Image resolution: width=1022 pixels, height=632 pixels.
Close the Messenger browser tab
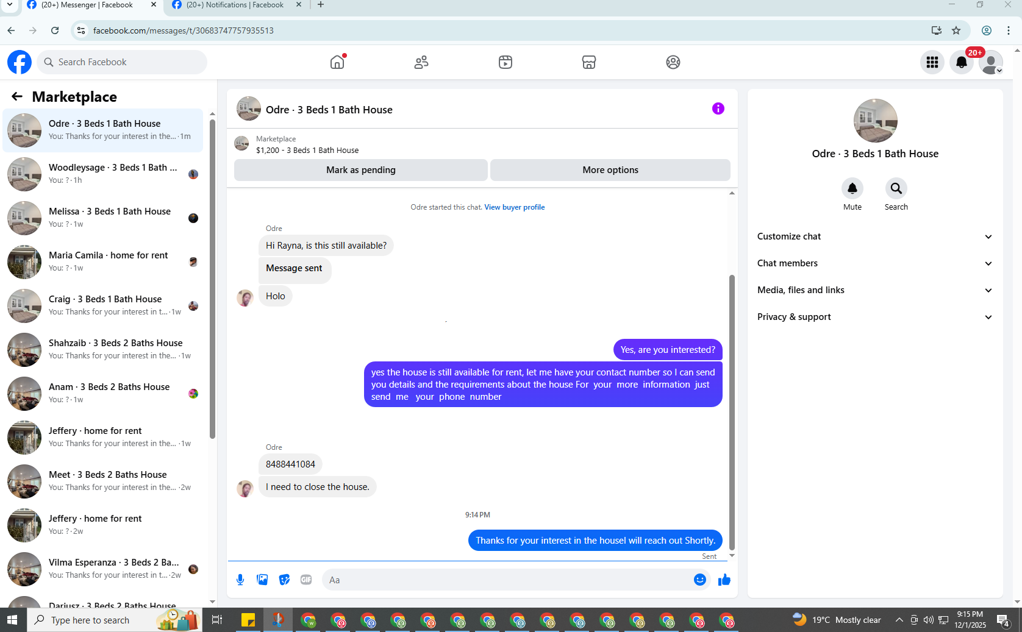(154, 5)
